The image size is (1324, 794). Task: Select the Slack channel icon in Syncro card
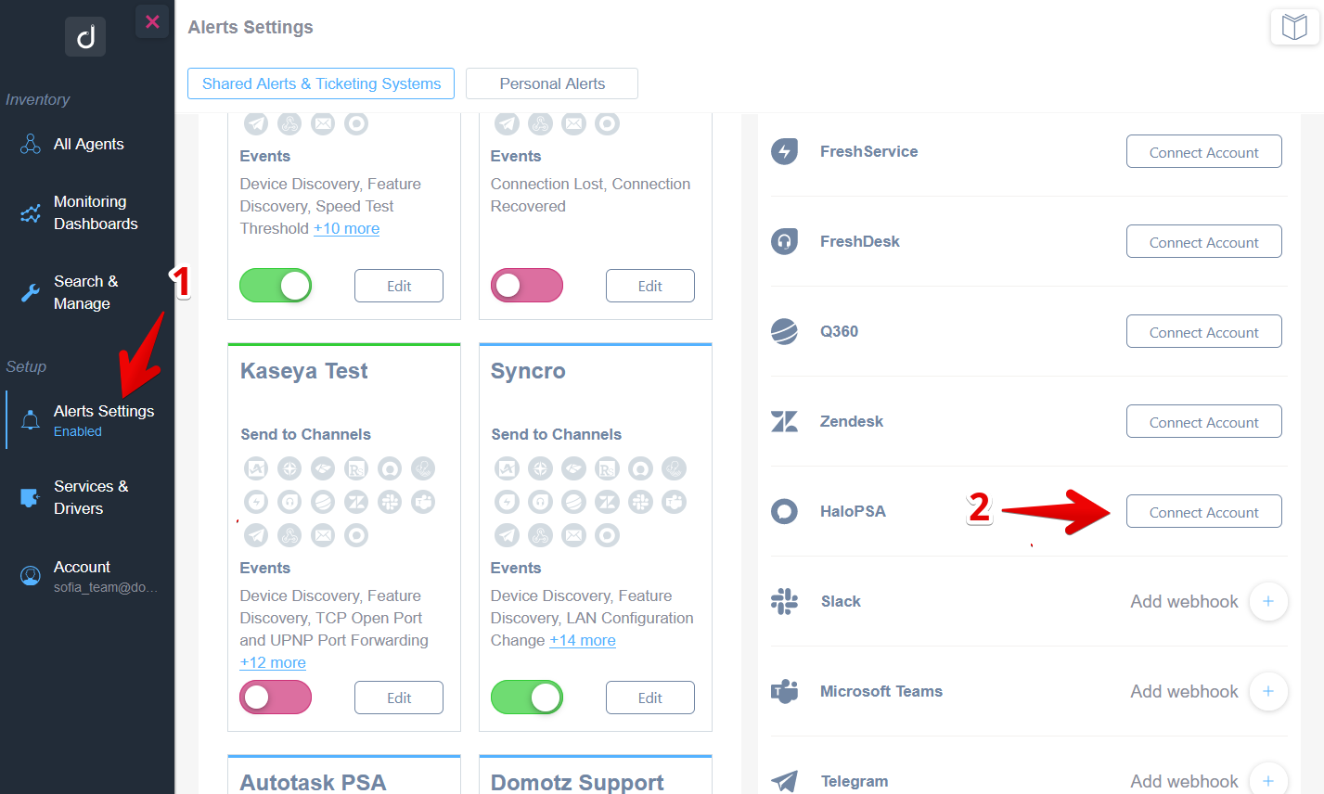coord(640,502)
